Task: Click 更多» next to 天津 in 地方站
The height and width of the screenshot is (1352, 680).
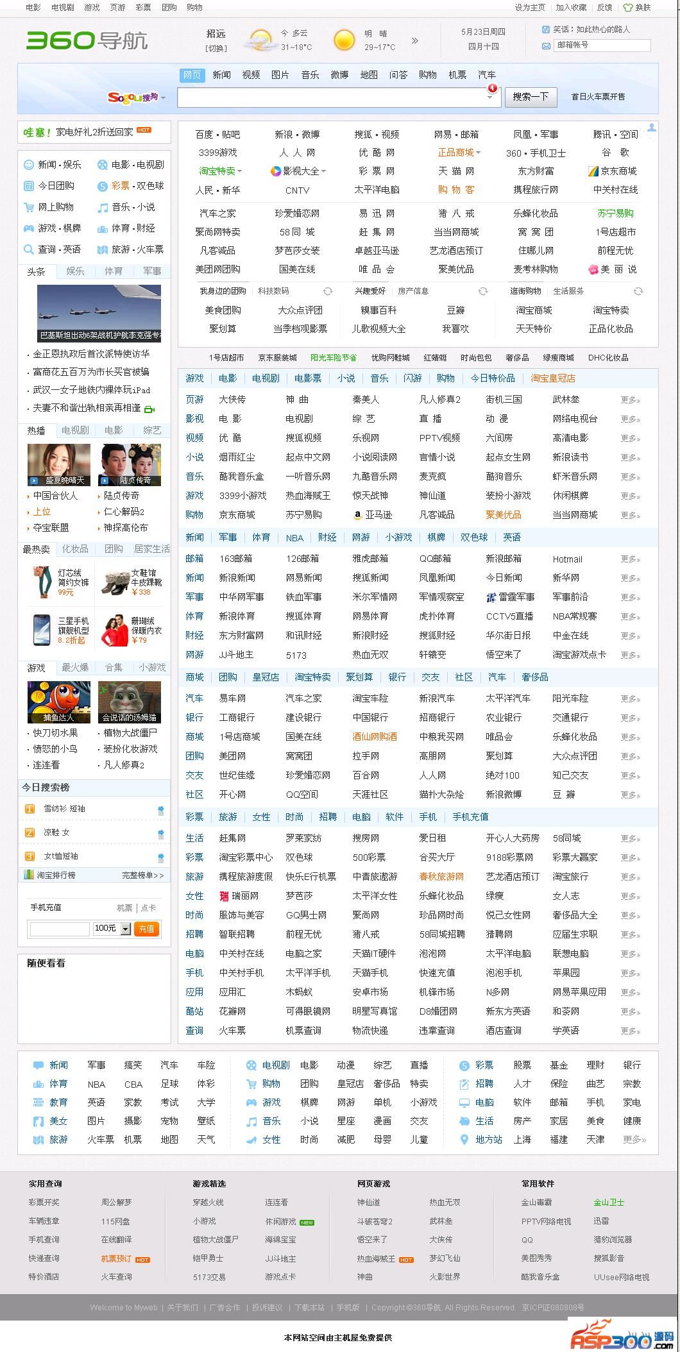Action: [x=634, y=1140]
